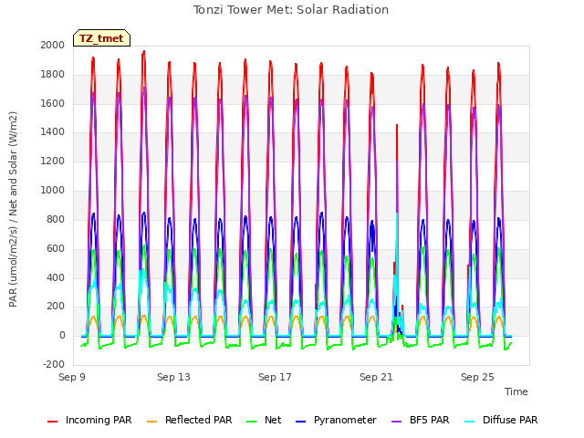Click the chart title Tonzi Tower Met: Solar Radiation
The height and width of the screenshot is (438, 584).
click(x=291, y=10)
